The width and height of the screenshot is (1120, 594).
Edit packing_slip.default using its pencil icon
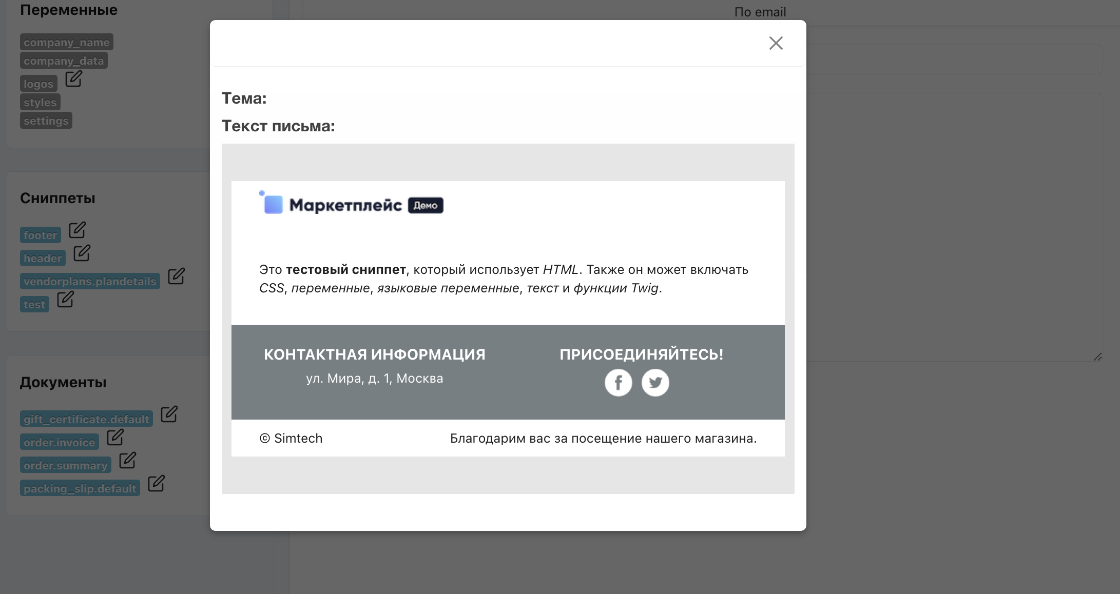click(156, 483)
